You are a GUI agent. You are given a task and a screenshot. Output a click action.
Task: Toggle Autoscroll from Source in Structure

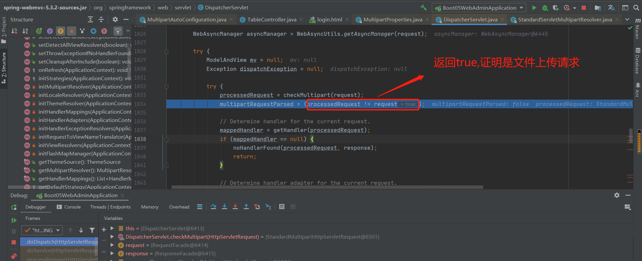pyautogui.click(x=118, y=31)
